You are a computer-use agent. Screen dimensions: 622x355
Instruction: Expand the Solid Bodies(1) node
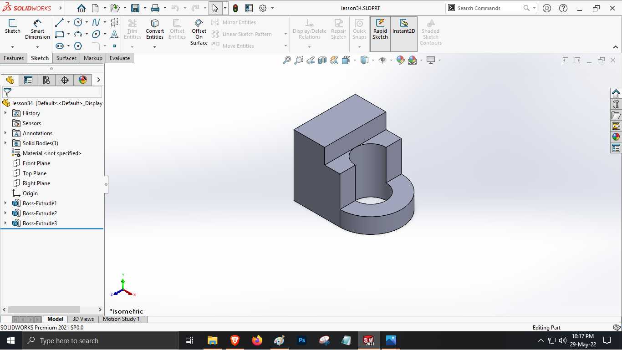click(x=5, y=143)
